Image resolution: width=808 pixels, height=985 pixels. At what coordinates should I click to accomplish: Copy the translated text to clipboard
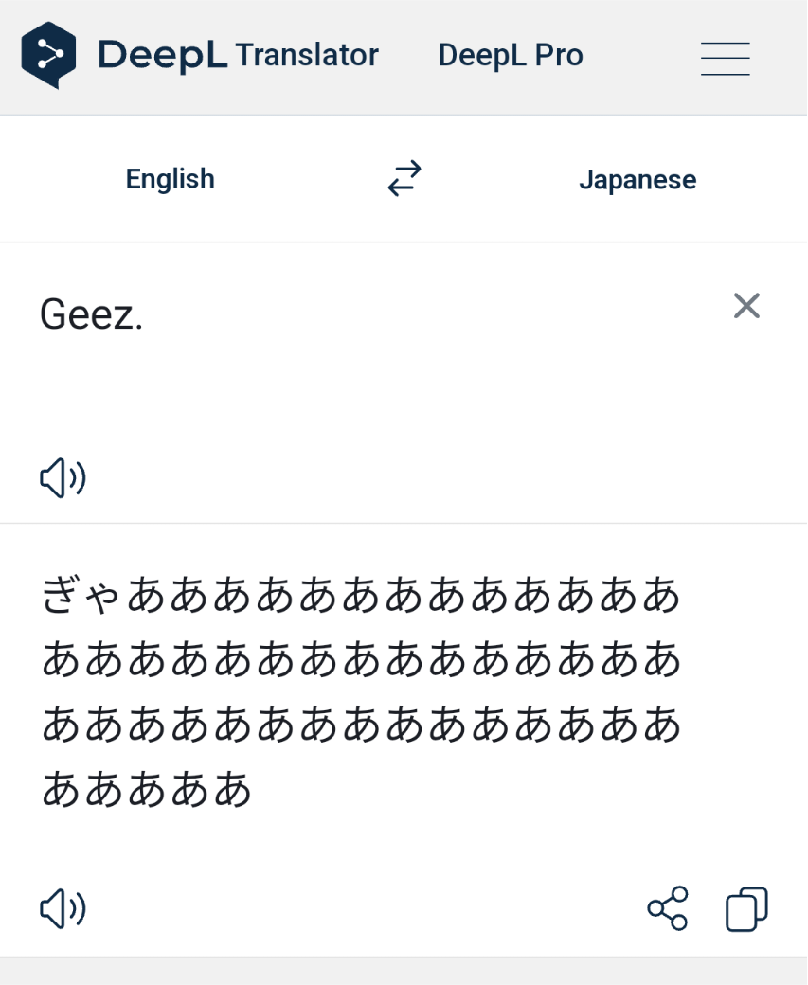click(746, 909)
